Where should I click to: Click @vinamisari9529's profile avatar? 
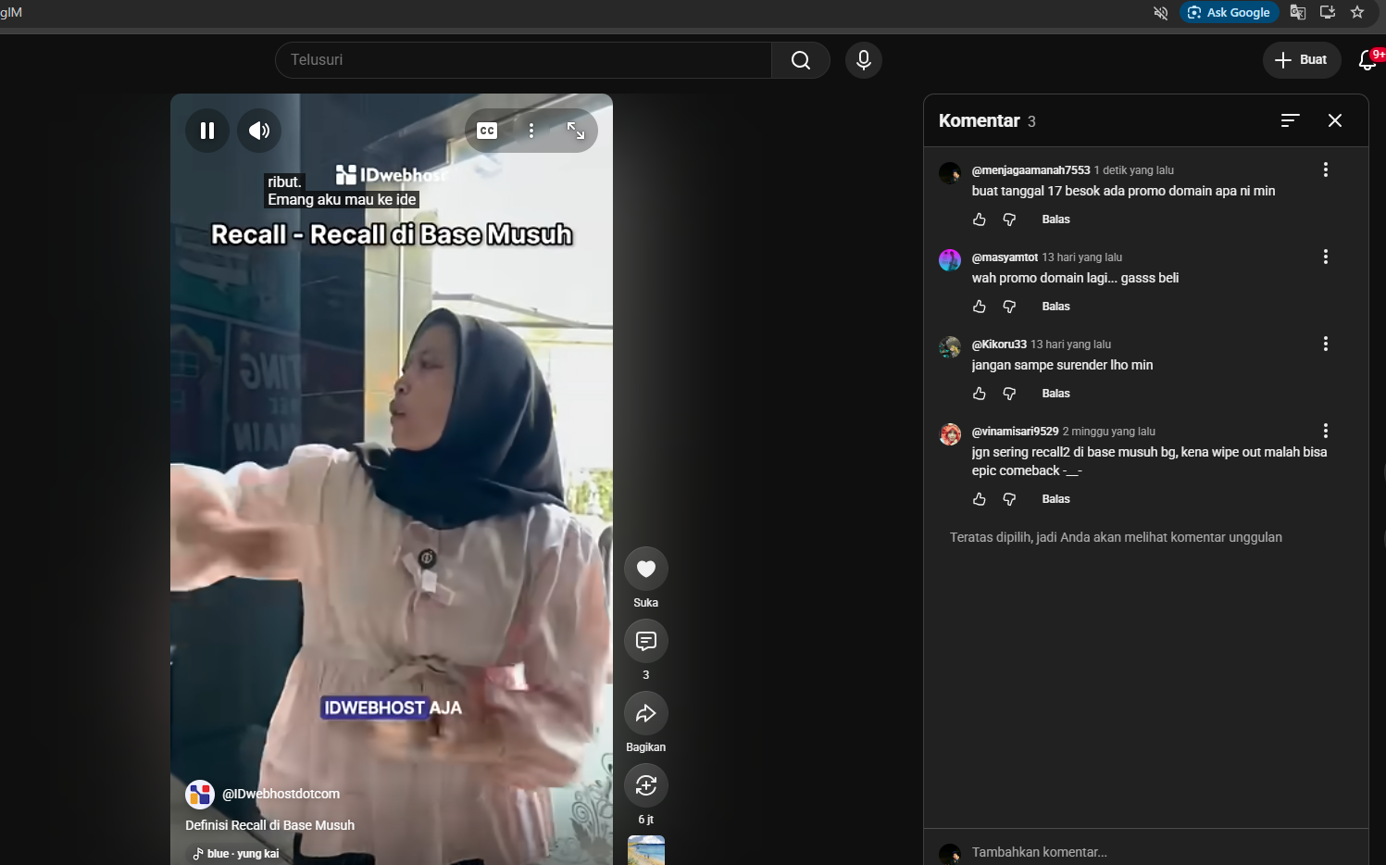pos(950,434)
